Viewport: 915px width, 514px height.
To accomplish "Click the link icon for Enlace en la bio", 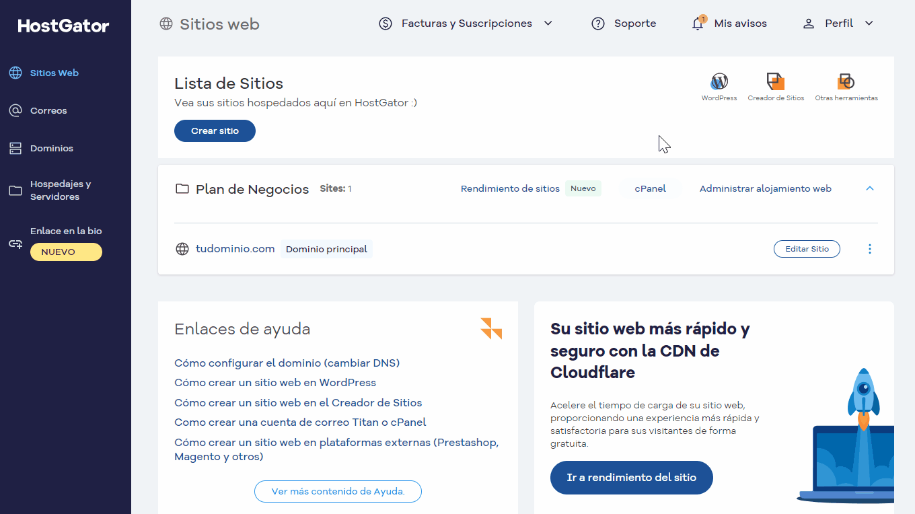I will (15, 244).
